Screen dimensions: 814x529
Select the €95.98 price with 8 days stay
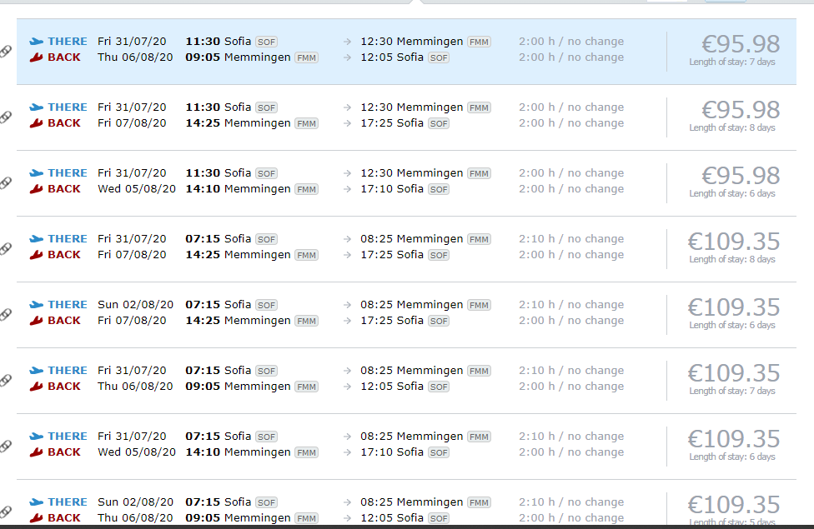(x=740, y=110)
